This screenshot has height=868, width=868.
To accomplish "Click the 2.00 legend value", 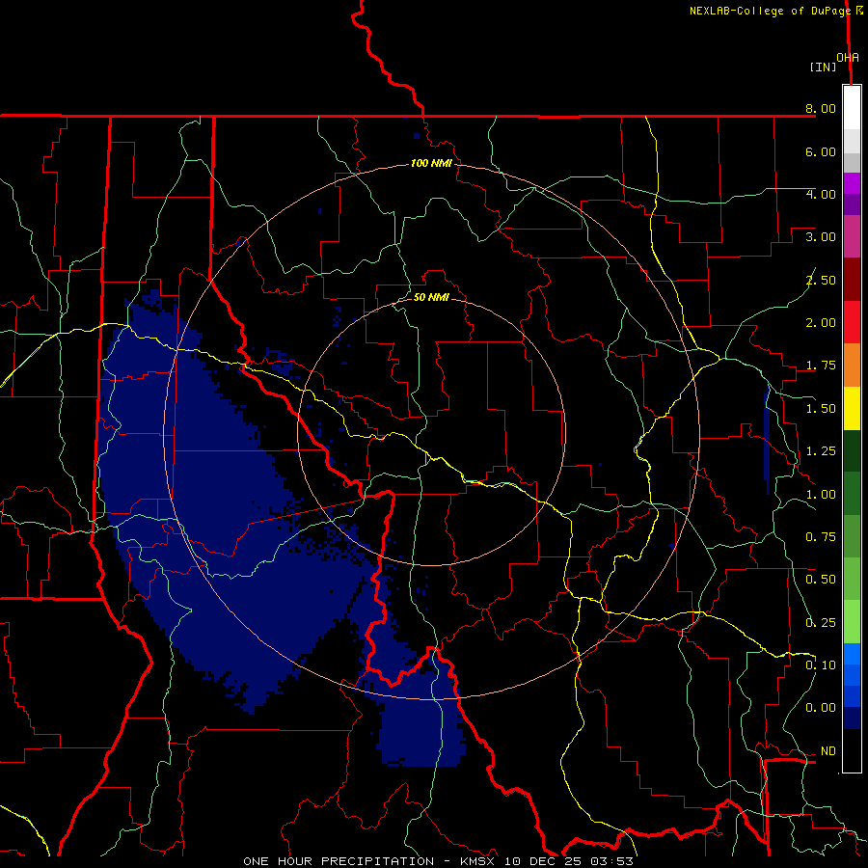I will [821, 323].
